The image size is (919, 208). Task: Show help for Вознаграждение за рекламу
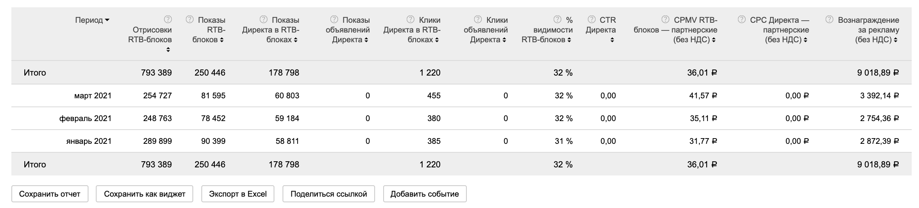(x=830, y=19)
